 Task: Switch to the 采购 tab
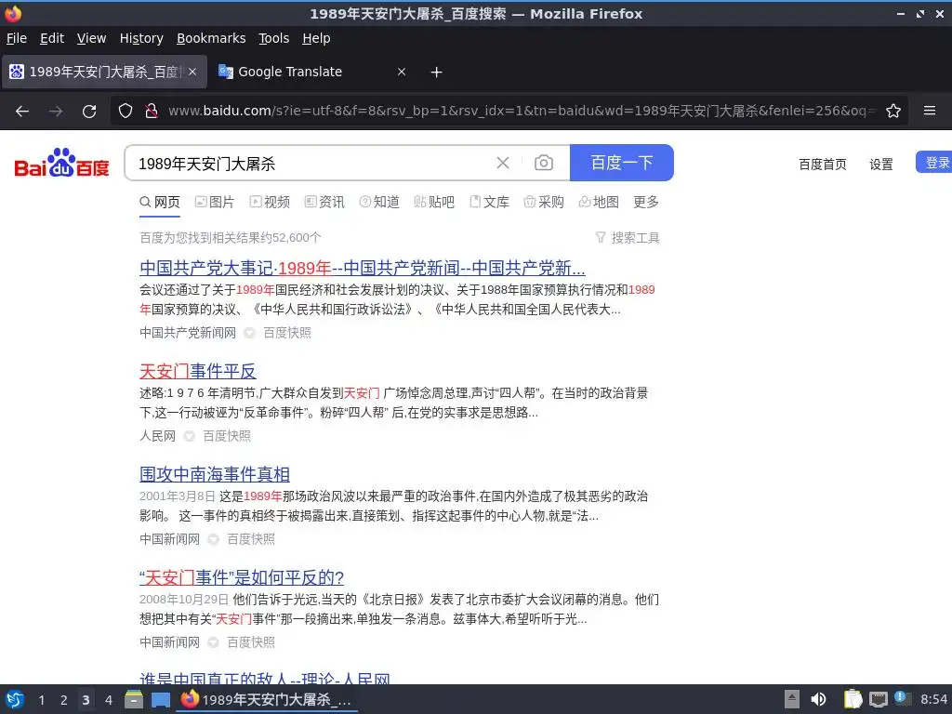coord(544,202)
